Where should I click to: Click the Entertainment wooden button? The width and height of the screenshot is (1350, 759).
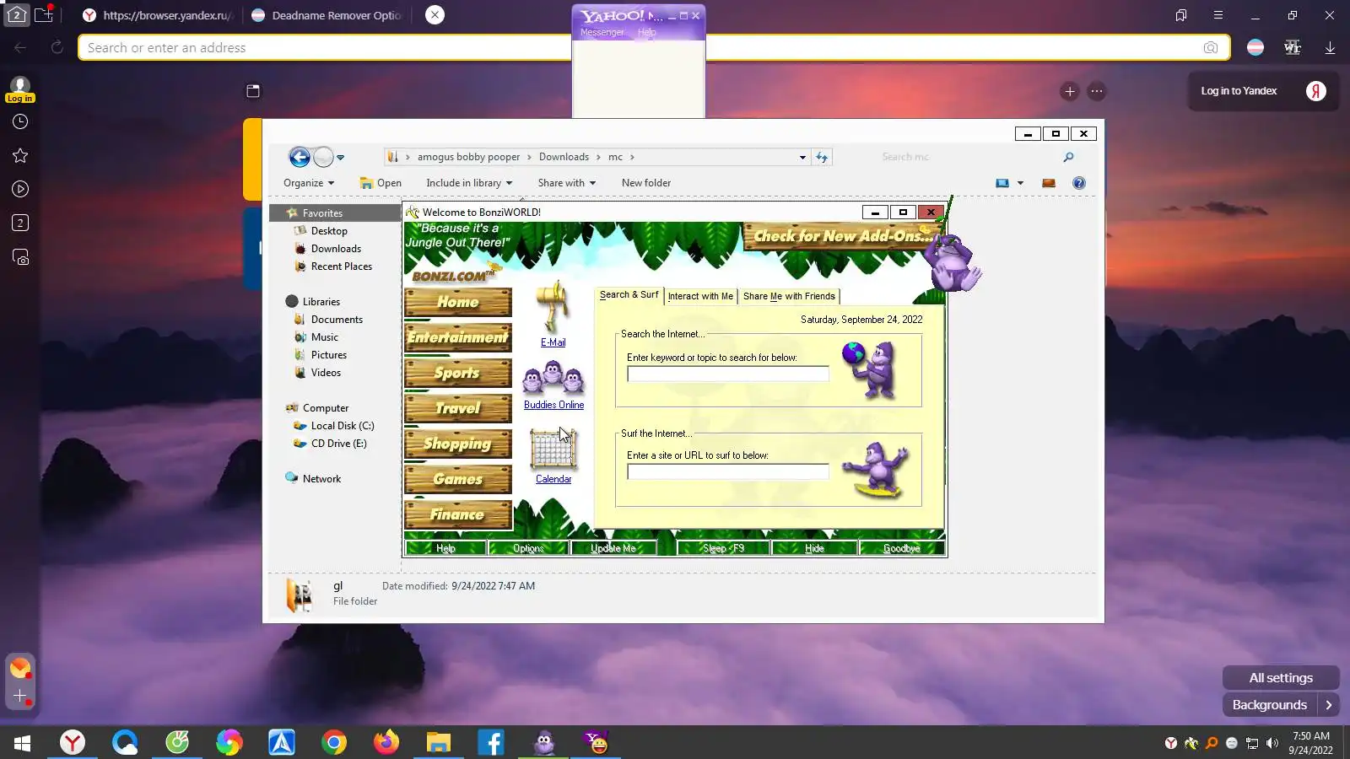458,337
